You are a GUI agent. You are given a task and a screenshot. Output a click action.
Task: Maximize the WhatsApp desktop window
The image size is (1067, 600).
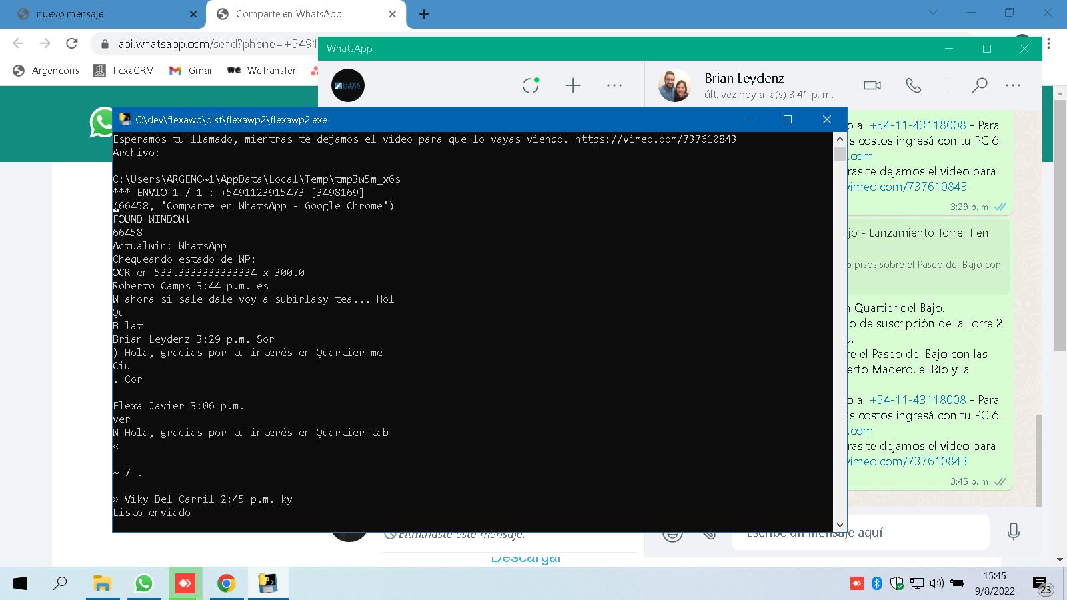[987, 49]
